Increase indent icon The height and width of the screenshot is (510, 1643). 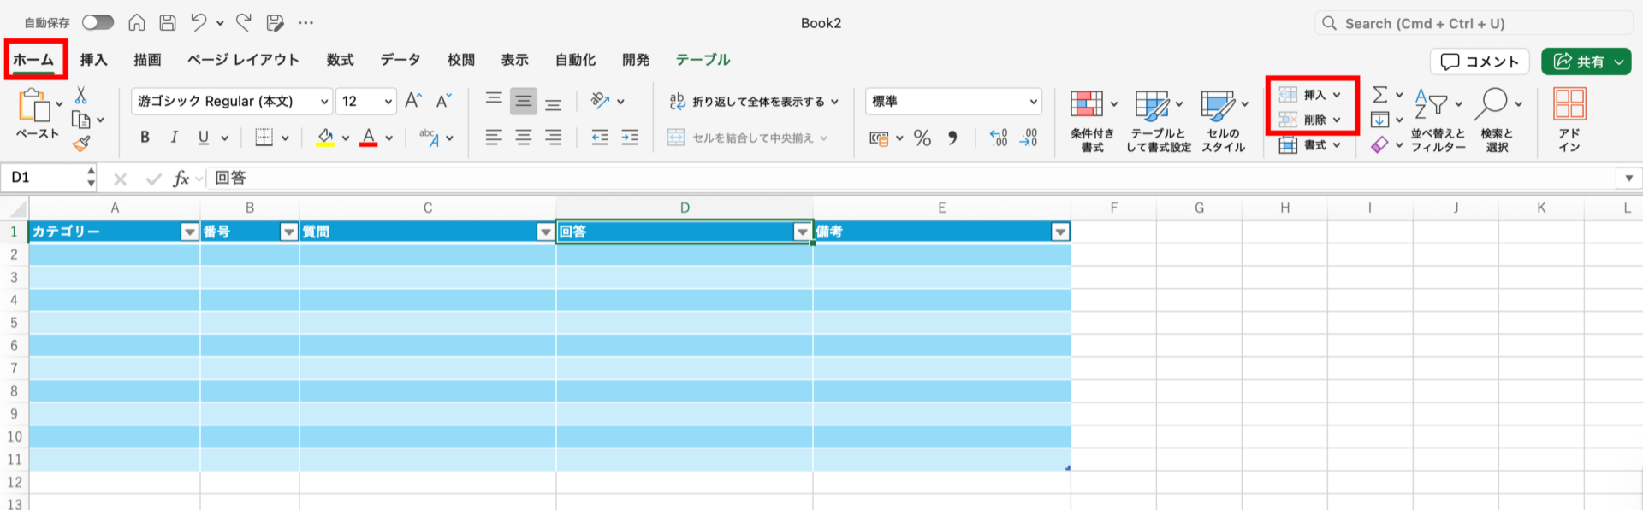point(630,138)
